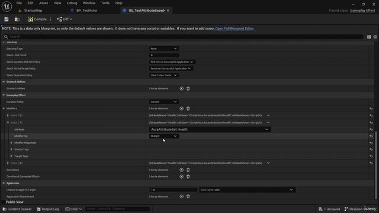Open the Help menu

tap(118, 3)
